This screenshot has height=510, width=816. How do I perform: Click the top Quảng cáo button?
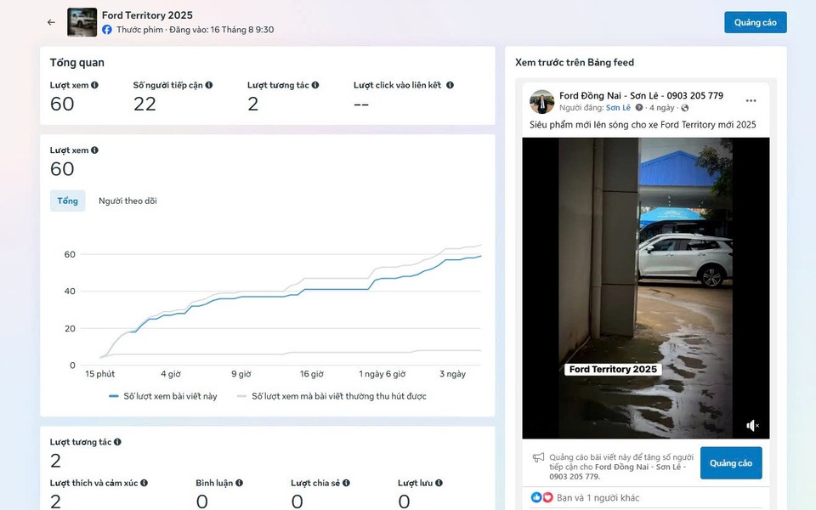pos(755,22)
